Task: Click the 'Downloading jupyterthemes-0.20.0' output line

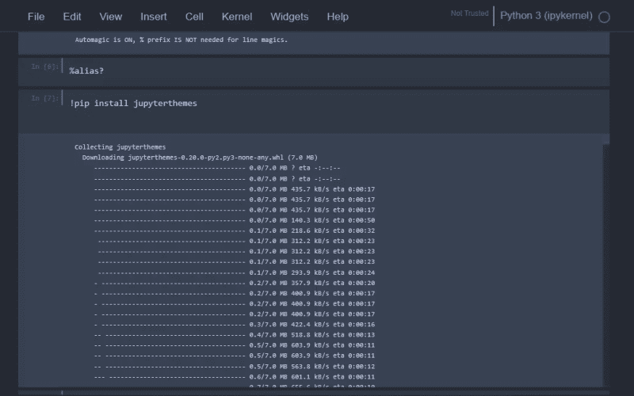Action: (200, 158)
